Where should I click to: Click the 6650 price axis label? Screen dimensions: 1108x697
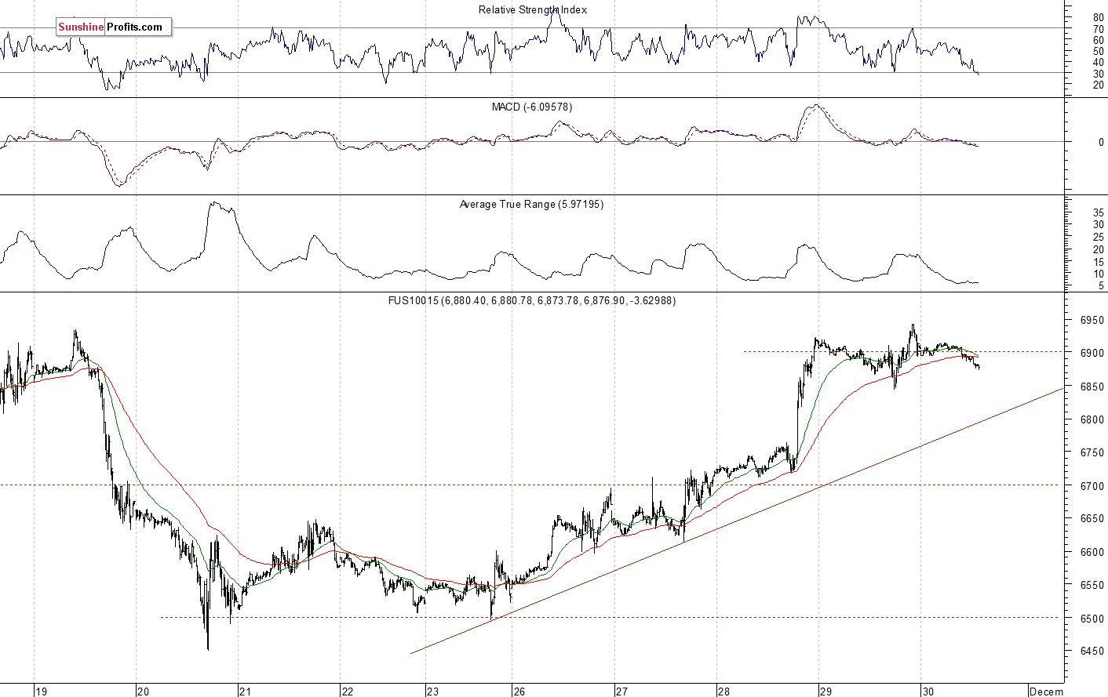1092,519
